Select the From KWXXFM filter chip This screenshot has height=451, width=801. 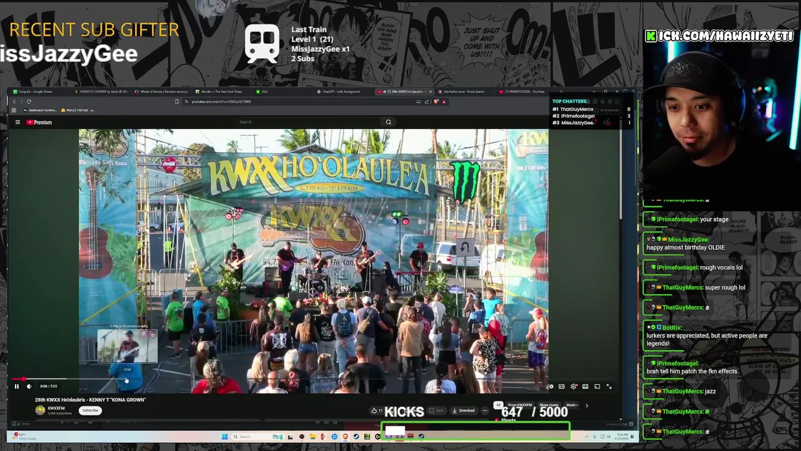pos(520,405)
